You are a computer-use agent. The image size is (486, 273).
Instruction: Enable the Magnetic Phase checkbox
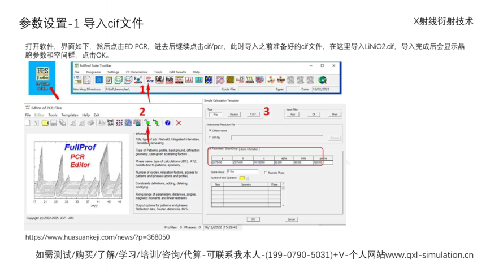(x=266, y=173)
